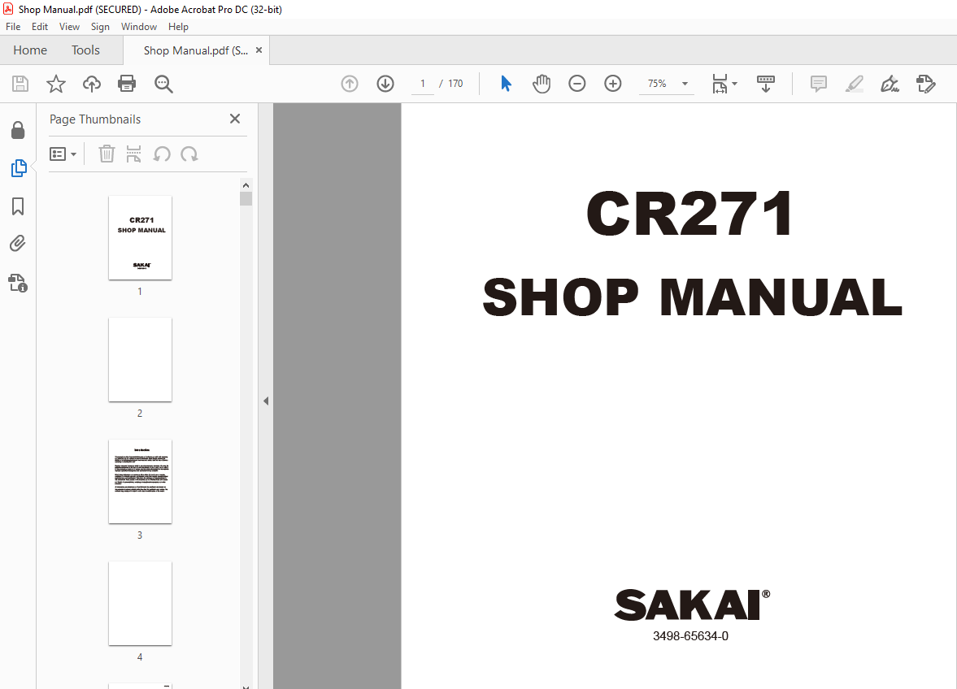
Task: Select page 1 thumbnail
Action: 141,238
